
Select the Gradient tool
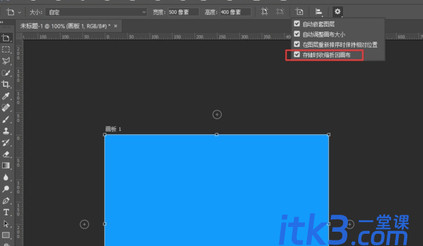[5, 166]
